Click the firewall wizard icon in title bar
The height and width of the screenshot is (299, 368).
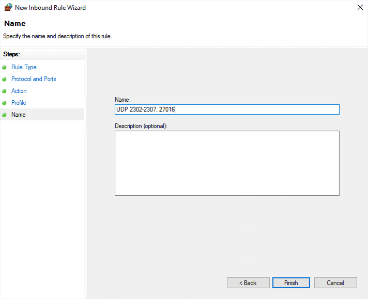tap(8, 8)
